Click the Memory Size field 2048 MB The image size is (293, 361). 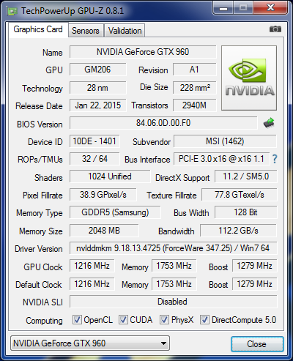104,231
